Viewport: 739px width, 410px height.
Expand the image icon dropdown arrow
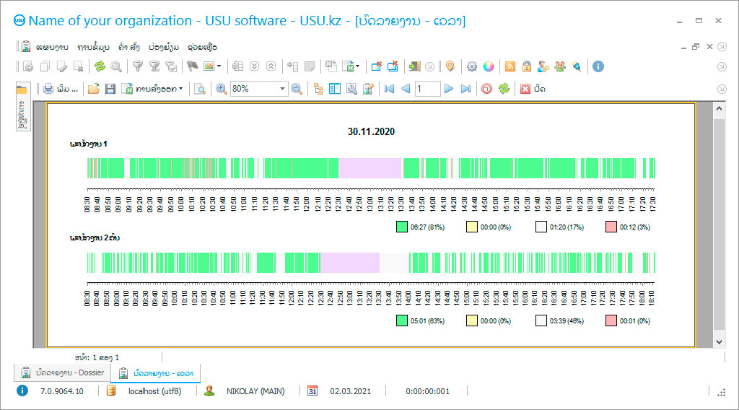pyautogui.click(x=219, y=66)
